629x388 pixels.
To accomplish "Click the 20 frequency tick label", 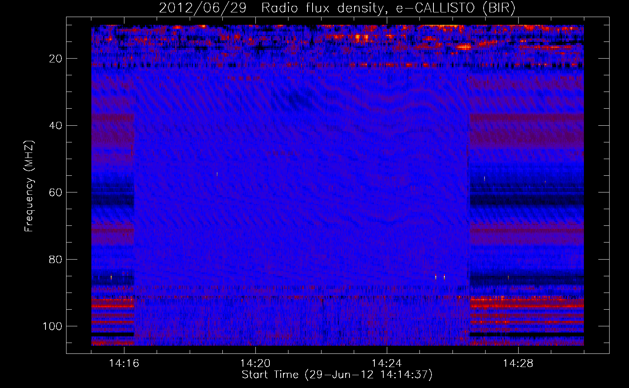I will click(x=56, y=59).
